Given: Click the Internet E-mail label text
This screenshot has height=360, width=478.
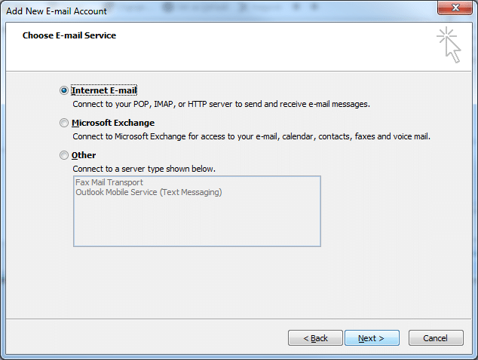Looking at the screenshot, I should (x=104, y=90).
